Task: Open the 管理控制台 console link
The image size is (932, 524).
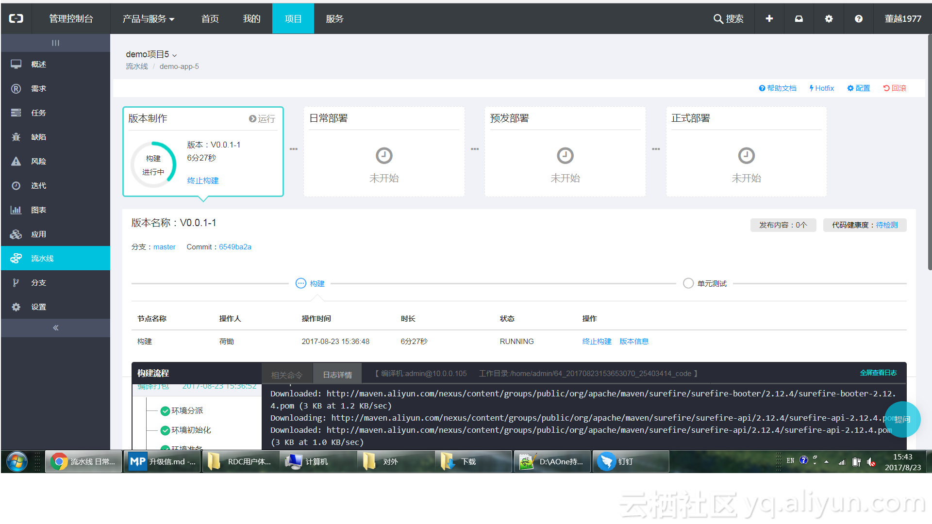Action: (71, 18)
